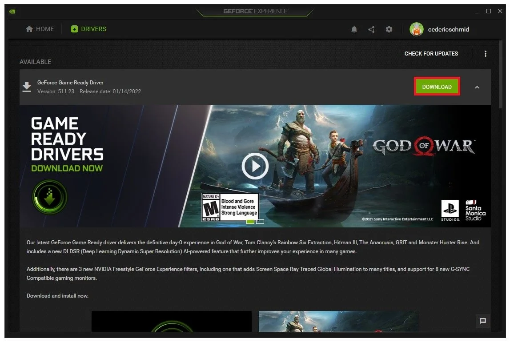The height and width of the screenshot is (342, 510).
Task: Open the God of War thumbnail below
Action: tap(338, 321)
